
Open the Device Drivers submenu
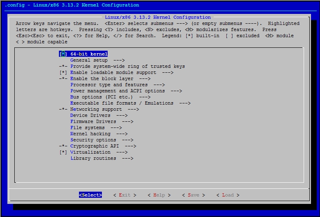click(x=99, y=115)
